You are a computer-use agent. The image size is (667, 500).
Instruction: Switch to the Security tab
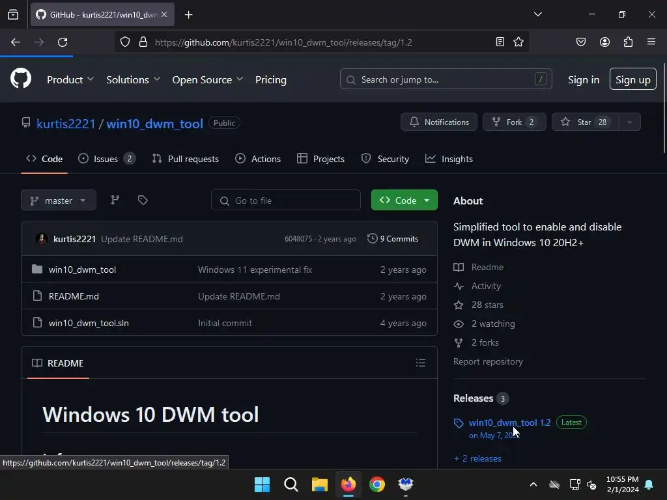(385, 159)
